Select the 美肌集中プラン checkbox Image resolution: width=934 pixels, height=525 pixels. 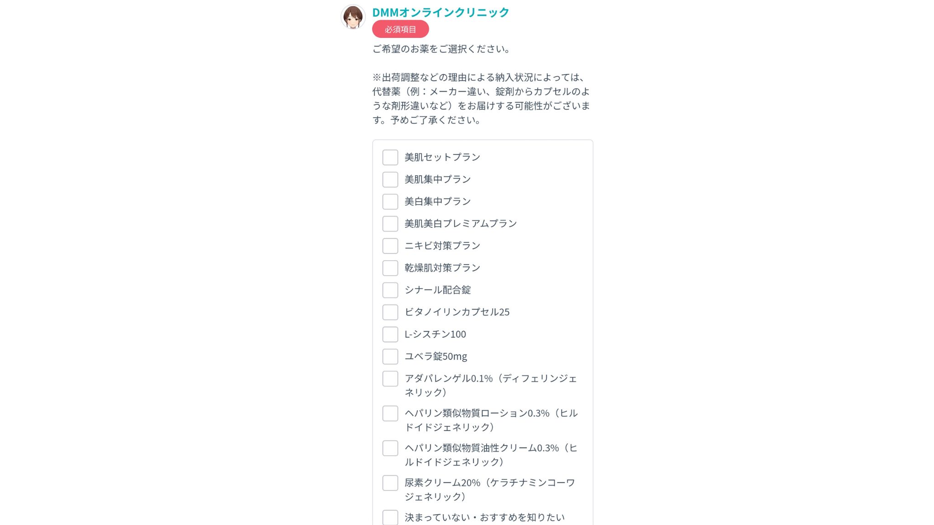390,180
